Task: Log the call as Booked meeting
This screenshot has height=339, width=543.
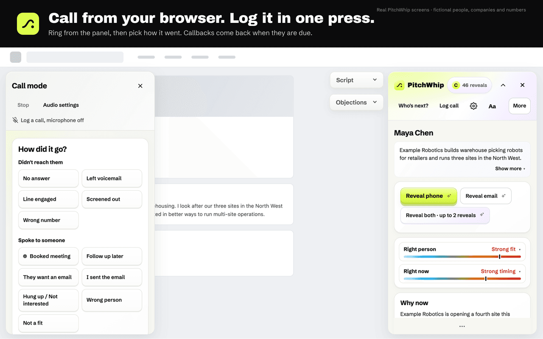Action: 48,256
